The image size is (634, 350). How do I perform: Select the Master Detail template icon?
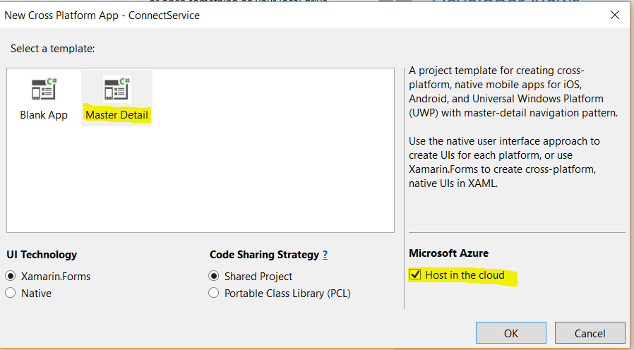tap(116, 90)
